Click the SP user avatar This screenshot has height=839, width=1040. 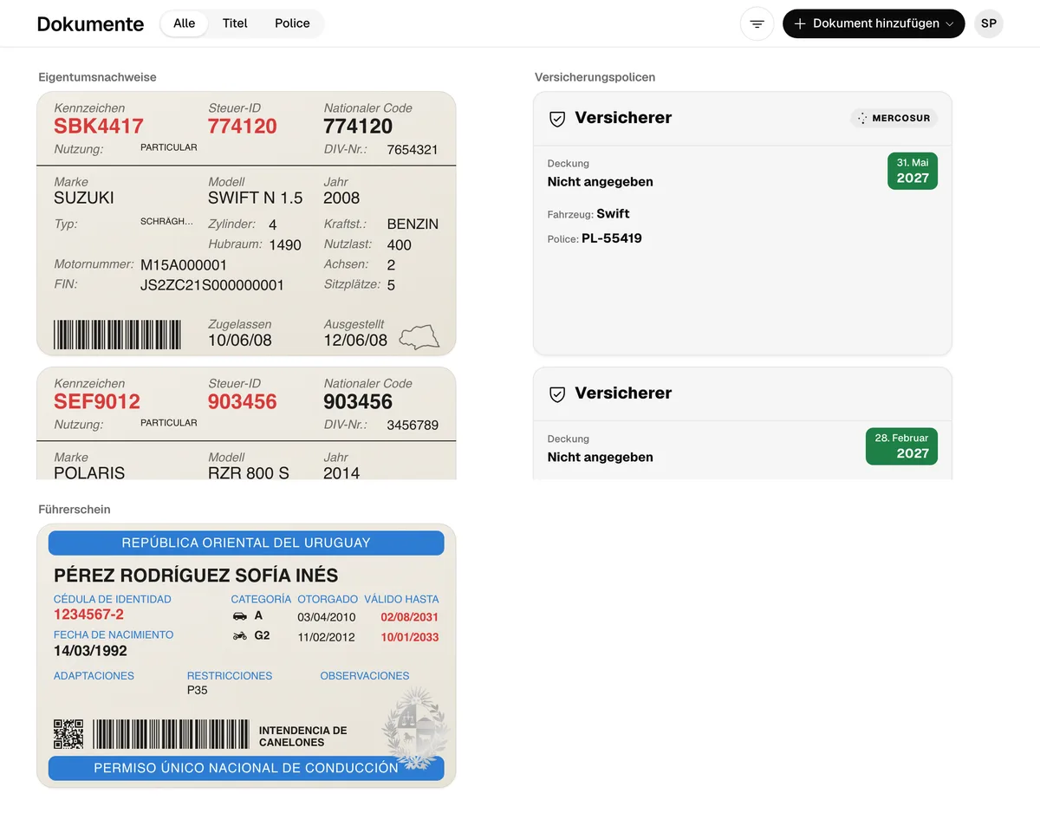988,23
